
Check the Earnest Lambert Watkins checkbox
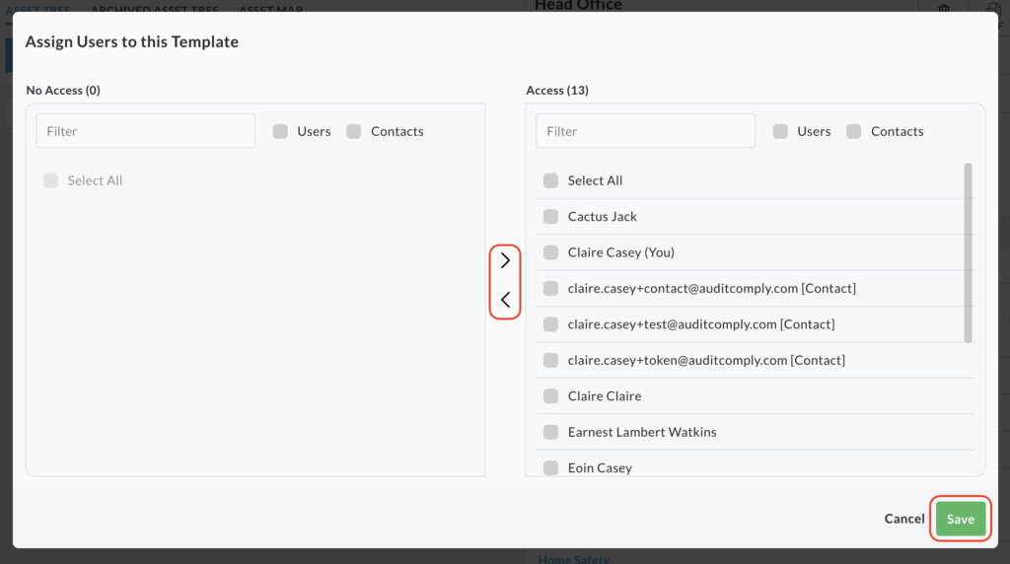point(550,432)
